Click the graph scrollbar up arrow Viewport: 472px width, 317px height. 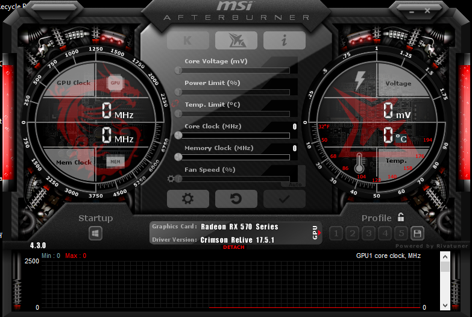tap(445, 257)
